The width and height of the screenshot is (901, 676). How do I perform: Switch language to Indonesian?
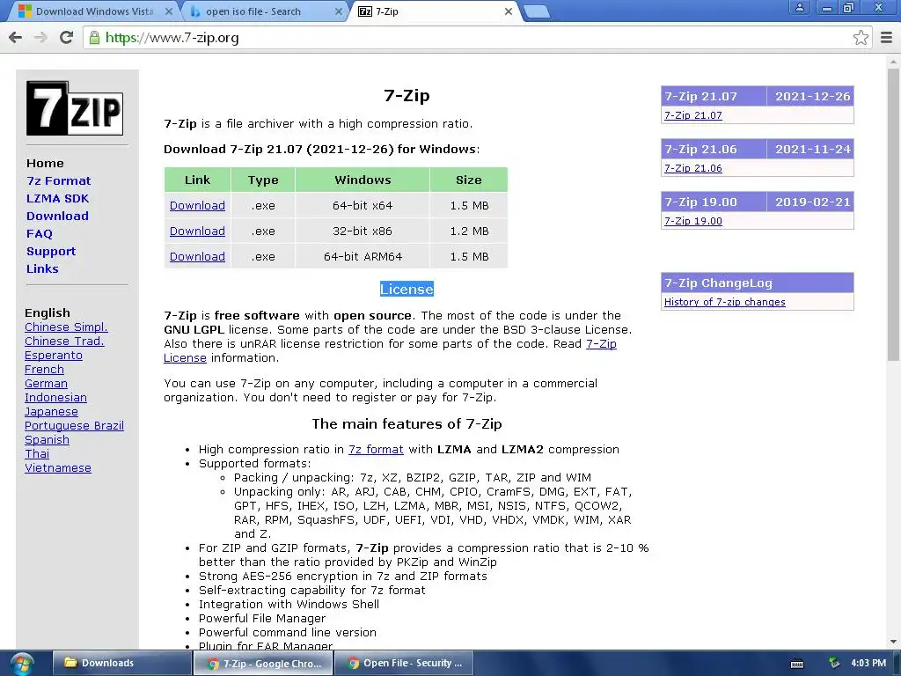(55, 398)
